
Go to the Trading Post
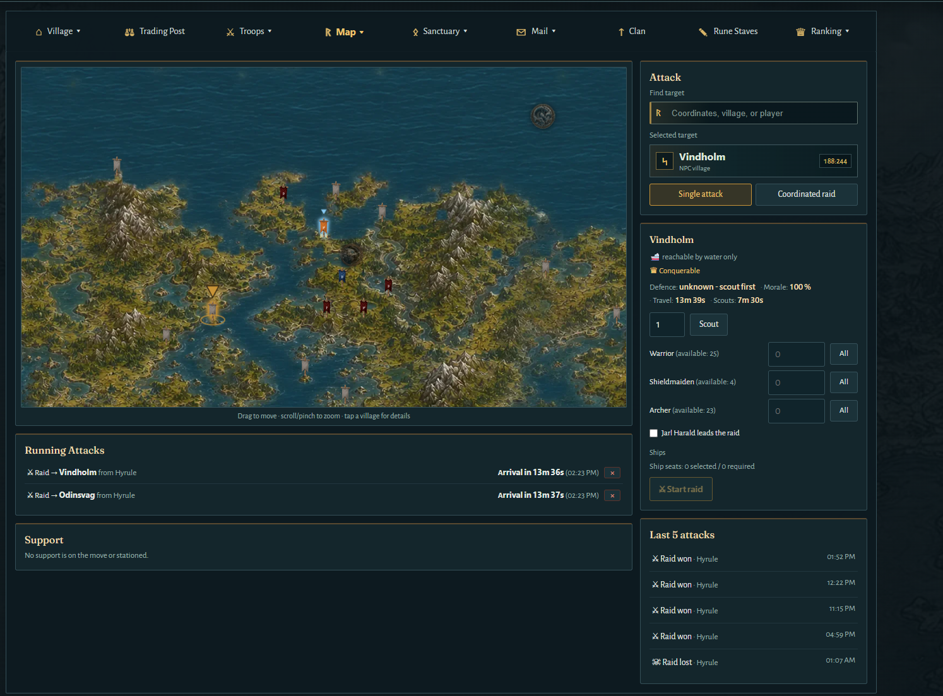[x=155, y=32]
